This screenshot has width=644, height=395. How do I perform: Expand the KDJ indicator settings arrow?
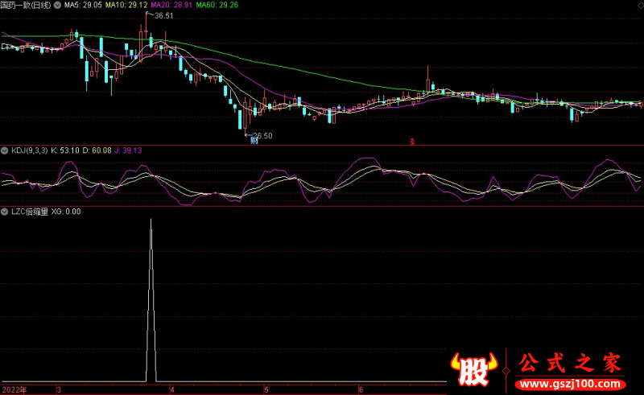click(x=4, y=150)
